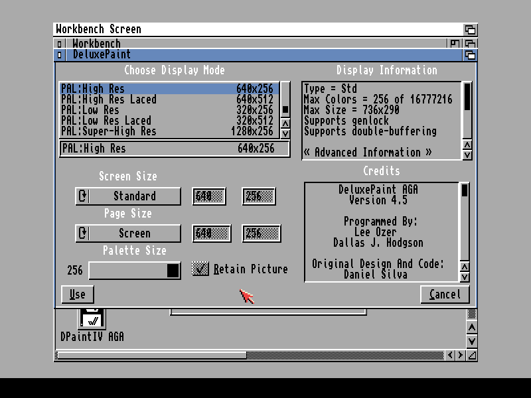
Task: Click "Version 4.5" in the Credits
Action: [378, 200]
